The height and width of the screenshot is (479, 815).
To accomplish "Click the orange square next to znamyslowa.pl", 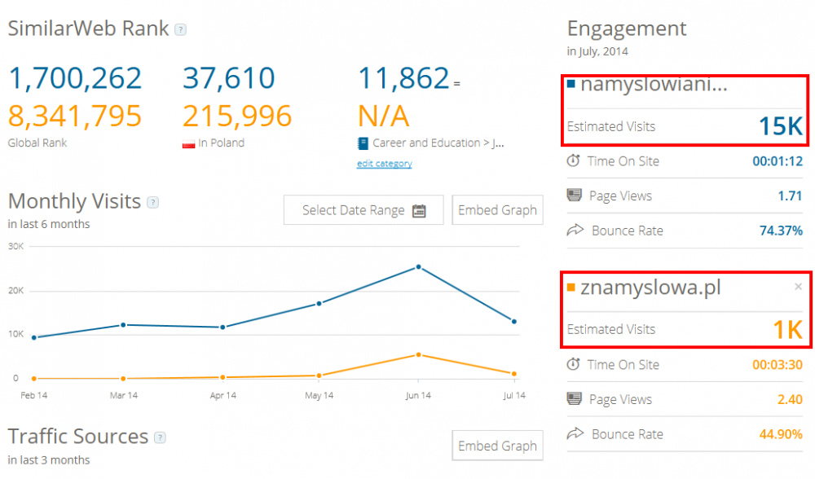I will (570, 288).
